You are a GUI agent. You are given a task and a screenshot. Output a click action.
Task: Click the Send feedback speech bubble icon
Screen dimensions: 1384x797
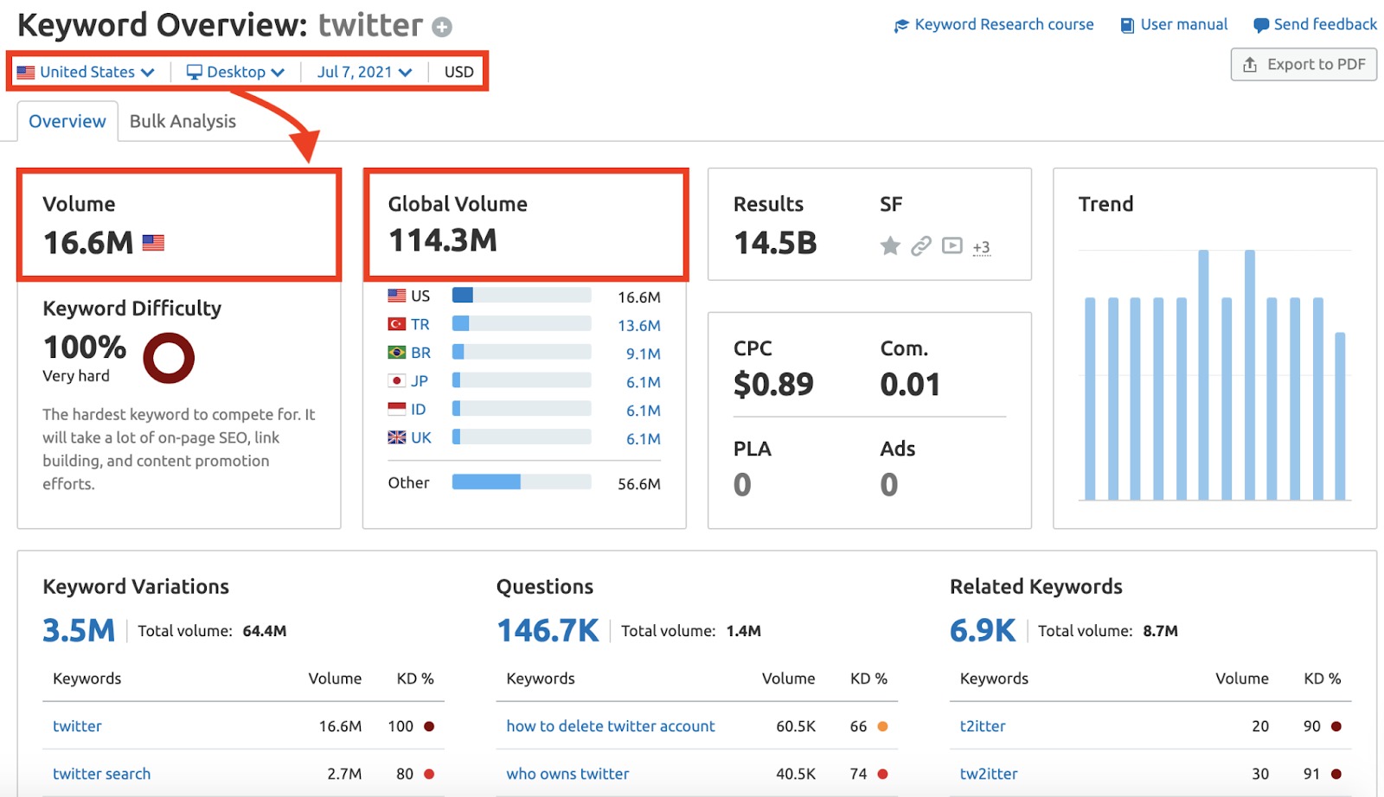coord(1261,26)
